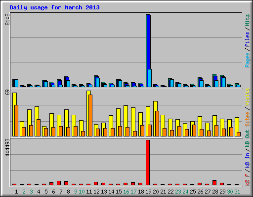Viewport: 253px width, 197px height.
Task: Click the 'Files' legend label
Action: coord(247,39)
